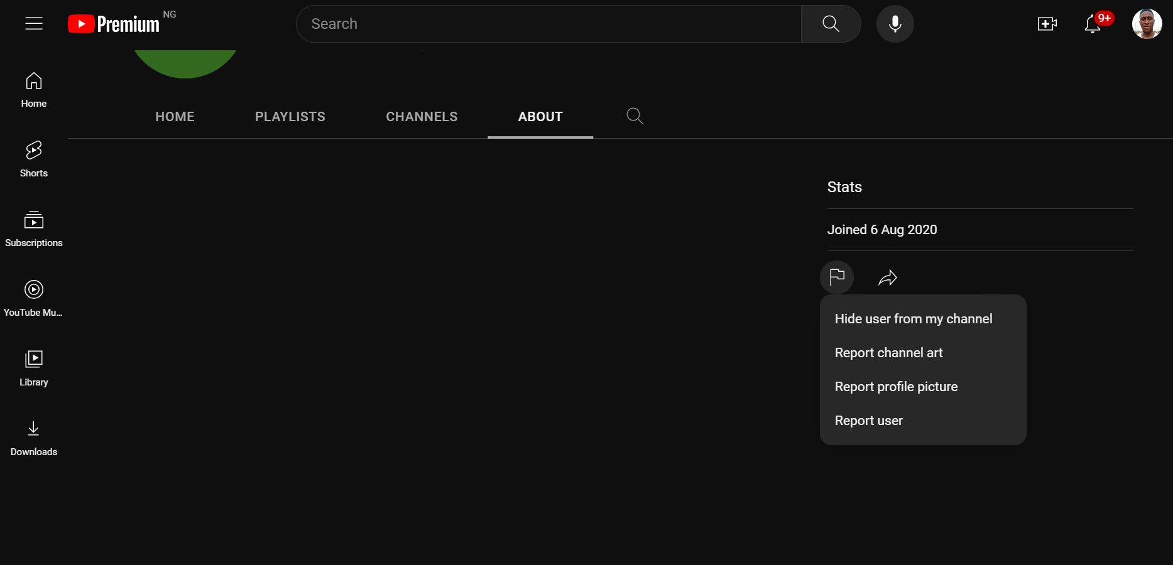
Task: Open Downloads in sidebar
Action: coord(34,439)
